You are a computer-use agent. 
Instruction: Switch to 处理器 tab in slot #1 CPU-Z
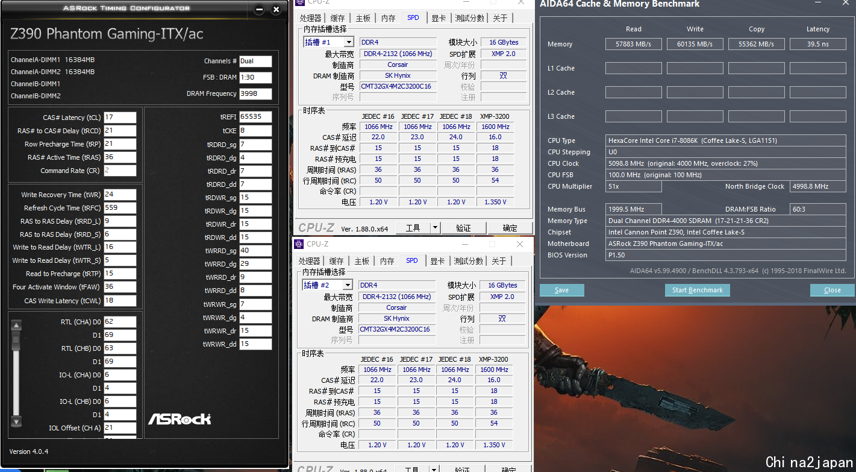click(x=311, y=18)
